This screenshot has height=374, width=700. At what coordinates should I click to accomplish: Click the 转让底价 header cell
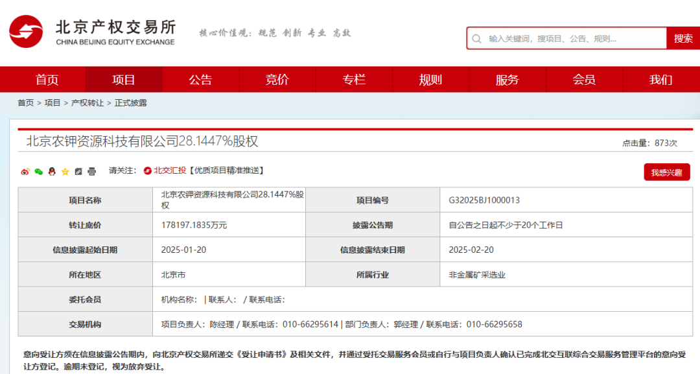click(x=86, y=226)
